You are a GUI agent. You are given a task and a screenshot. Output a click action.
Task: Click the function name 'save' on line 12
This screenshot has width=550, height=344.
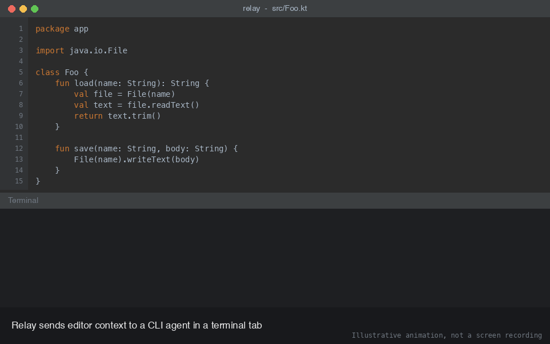pos(84,148)
